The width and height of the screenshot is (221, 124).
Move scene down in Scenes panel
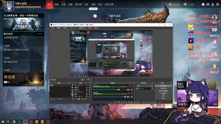click(x=61, y=99)
